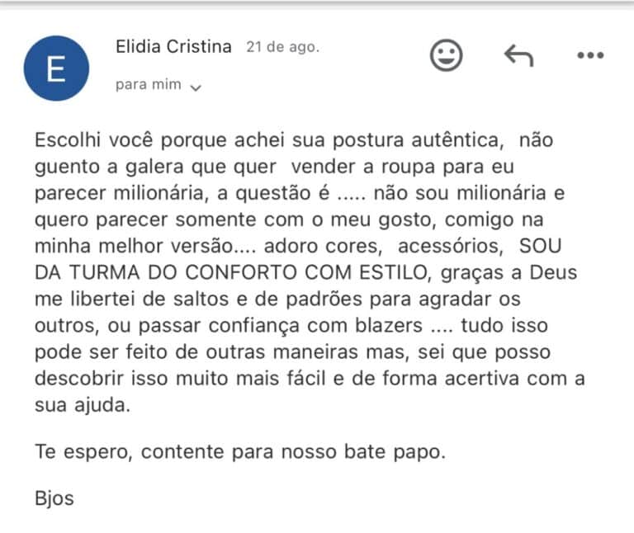This screenshot has width=634, height=533.
Task: Click the phrase 'minha melhor versão'
Action: pyautogui.click(x=134, y=246)
